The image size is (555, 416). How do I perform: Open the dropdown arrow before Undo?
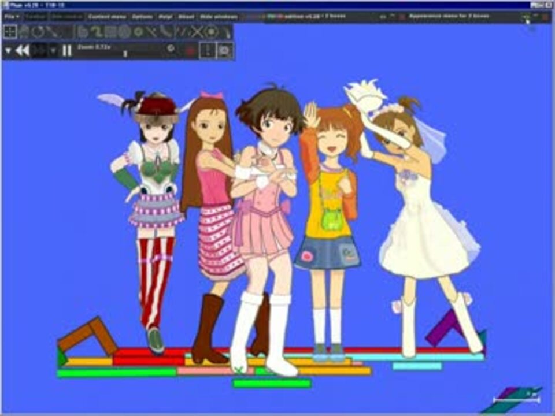coord(8,51)
